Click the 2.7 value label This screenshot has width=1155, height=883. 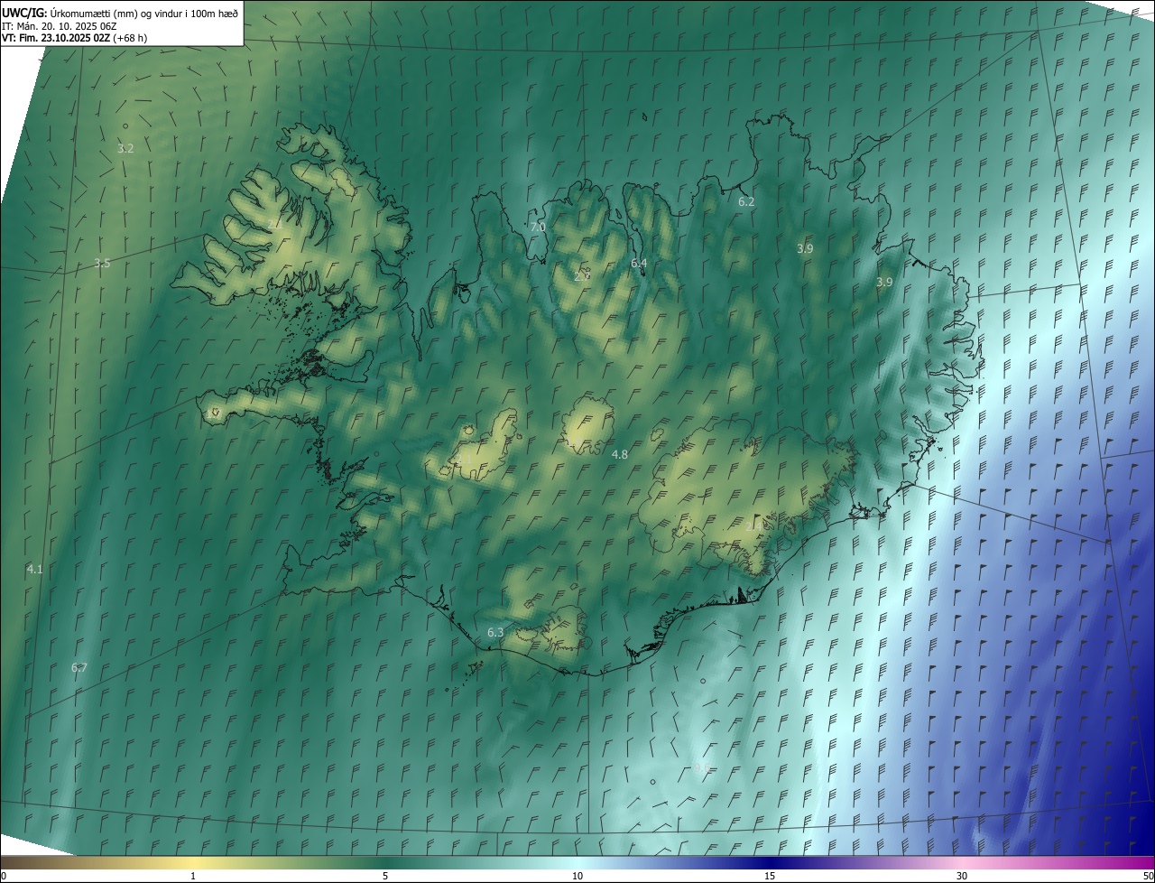(582, 275)
